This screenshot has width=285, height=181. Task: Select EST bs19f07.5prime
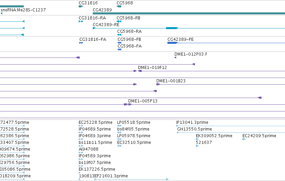pyautogui.click(x=95, y=163)
